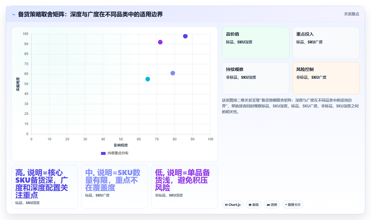Click the x-axis title 影响程度
The width and height of the screenshot is (371, 220).
(121, 145)
